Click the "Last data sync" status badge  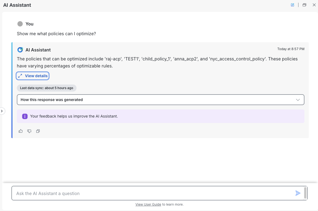pos(47,88)
